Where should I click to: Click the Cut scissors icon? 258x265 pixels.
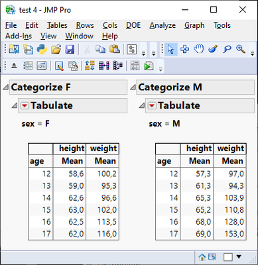point(87,49)
